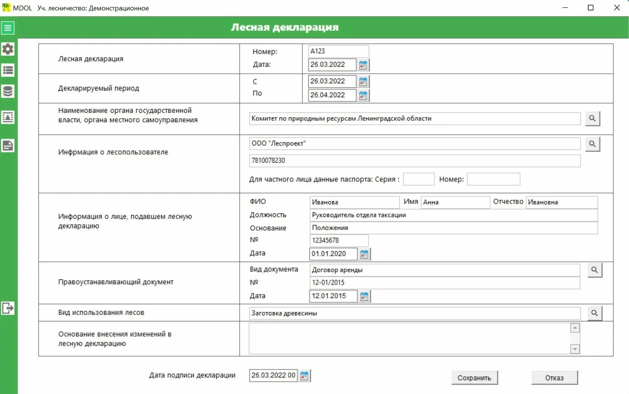Screen dimensions: 629x394
Task: Minimize the MDOL window
Action: 565,7
